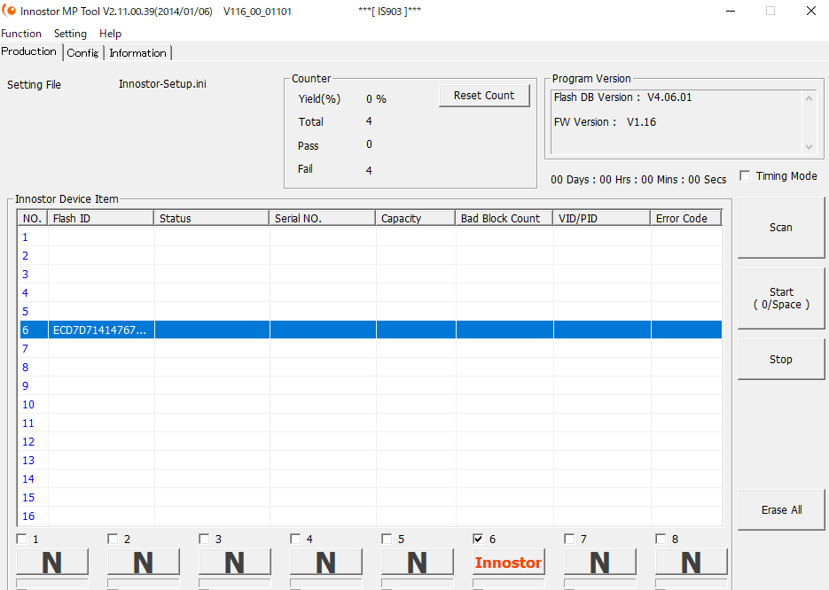
Task: Click the Start (0/Space) button
Action: 781,299
